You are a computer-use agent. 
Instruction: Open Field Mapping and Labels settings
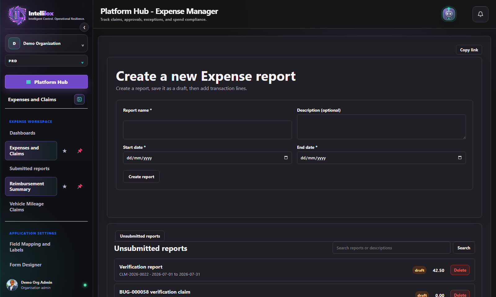[x=30, y=247]
